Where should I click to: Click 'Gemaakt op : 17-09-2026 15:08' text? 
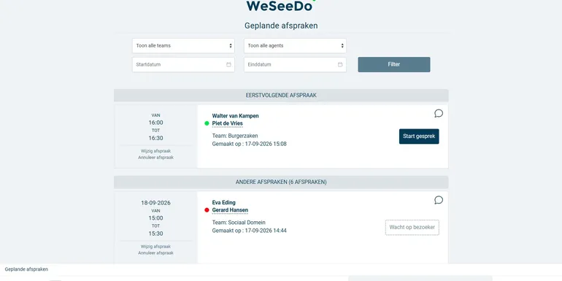point(250,144)
